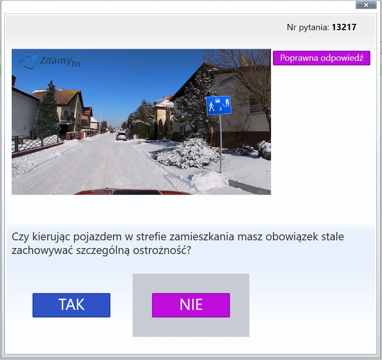Viewport: 382px width, 360px height.
Task: Click the Zdamyto logo watermark
Action: [49, 60]
